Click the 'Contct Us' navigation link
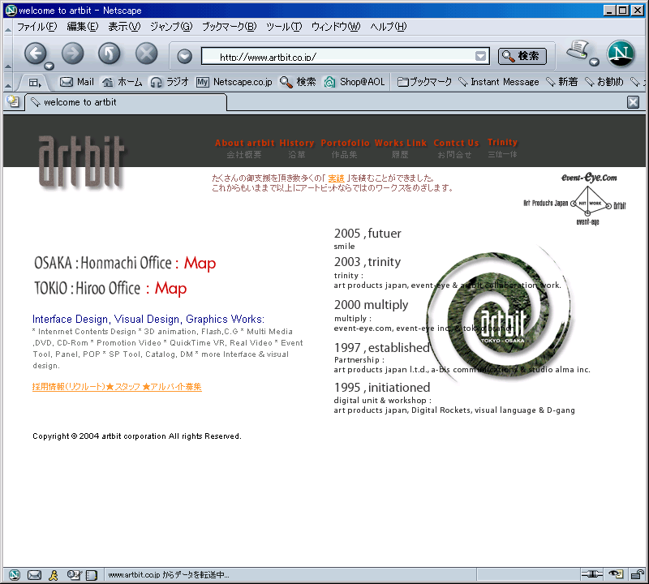Image resolution: width=649 pixels, height=584 pixels. pyautogui.click(x=456, y=143)
